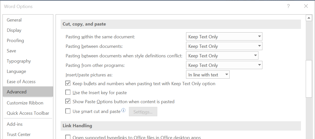This screenshot has height=139, width=315.
Task: Expand style definitions conflict paste dropdown
Action: click(222, 56)
